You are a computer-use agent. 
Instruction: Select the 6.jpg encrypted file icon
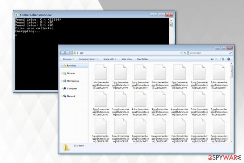click(140, 126)
